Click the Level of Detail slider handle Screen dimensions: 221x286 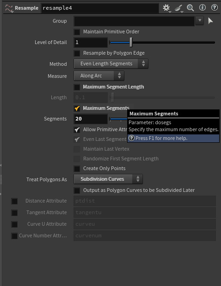[x=131, y=42]
